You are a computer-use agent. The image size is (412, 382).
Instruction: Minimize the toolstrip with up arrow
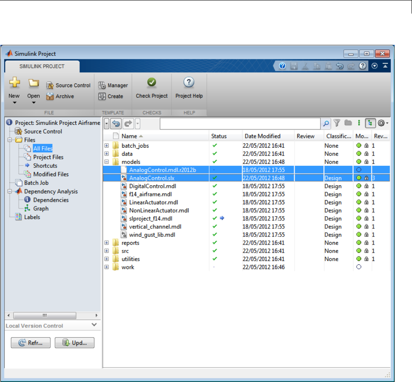(x=385, y=66)
